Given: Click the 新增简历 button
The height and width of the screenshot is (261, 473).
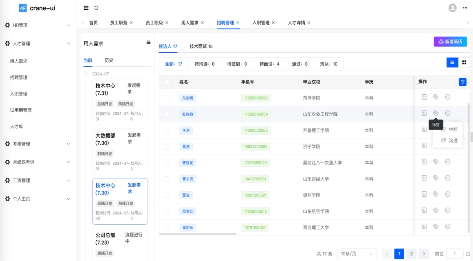Looking at the screenshot, I should point(450,42).
